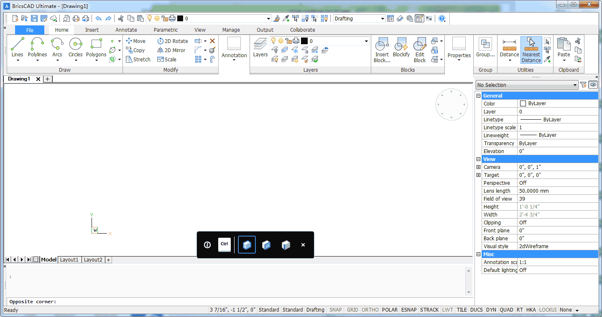
Task: Open the Layout2 tab
Action: tap(93, 259)
